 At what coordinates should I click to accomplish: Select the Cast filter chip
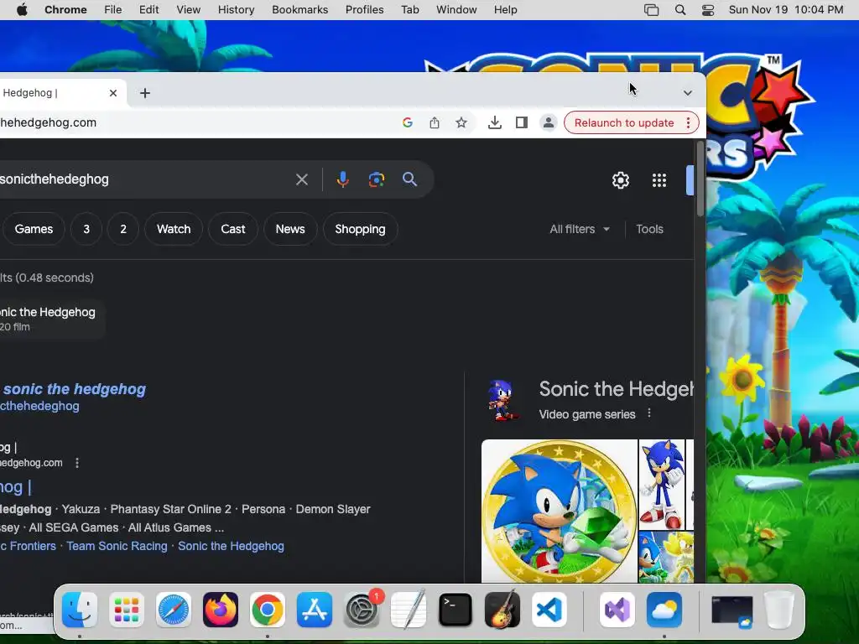pyautogui.click(x=233, y=229)
